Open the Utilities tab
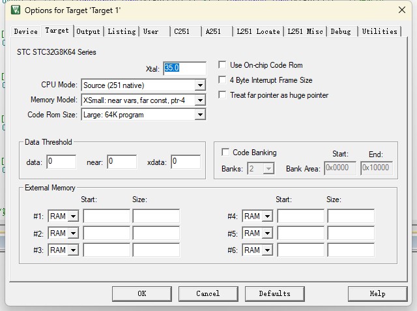The width and height of the screenshot is (417, 311). click(379, 31)
